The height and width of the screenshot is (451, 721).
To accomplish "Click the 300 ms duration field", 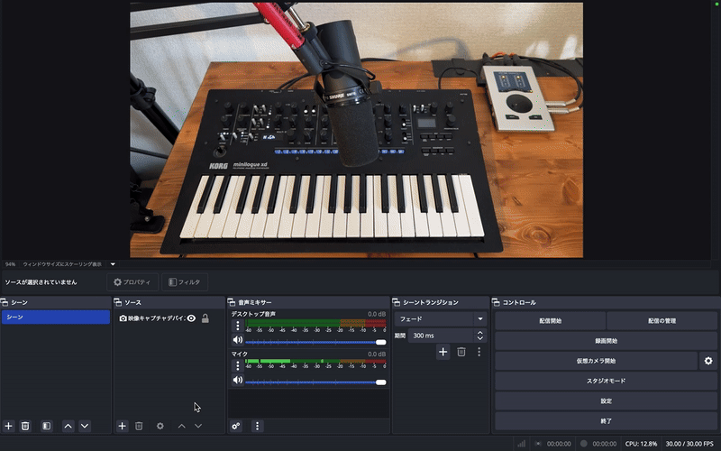I will (x=441, y=336).
